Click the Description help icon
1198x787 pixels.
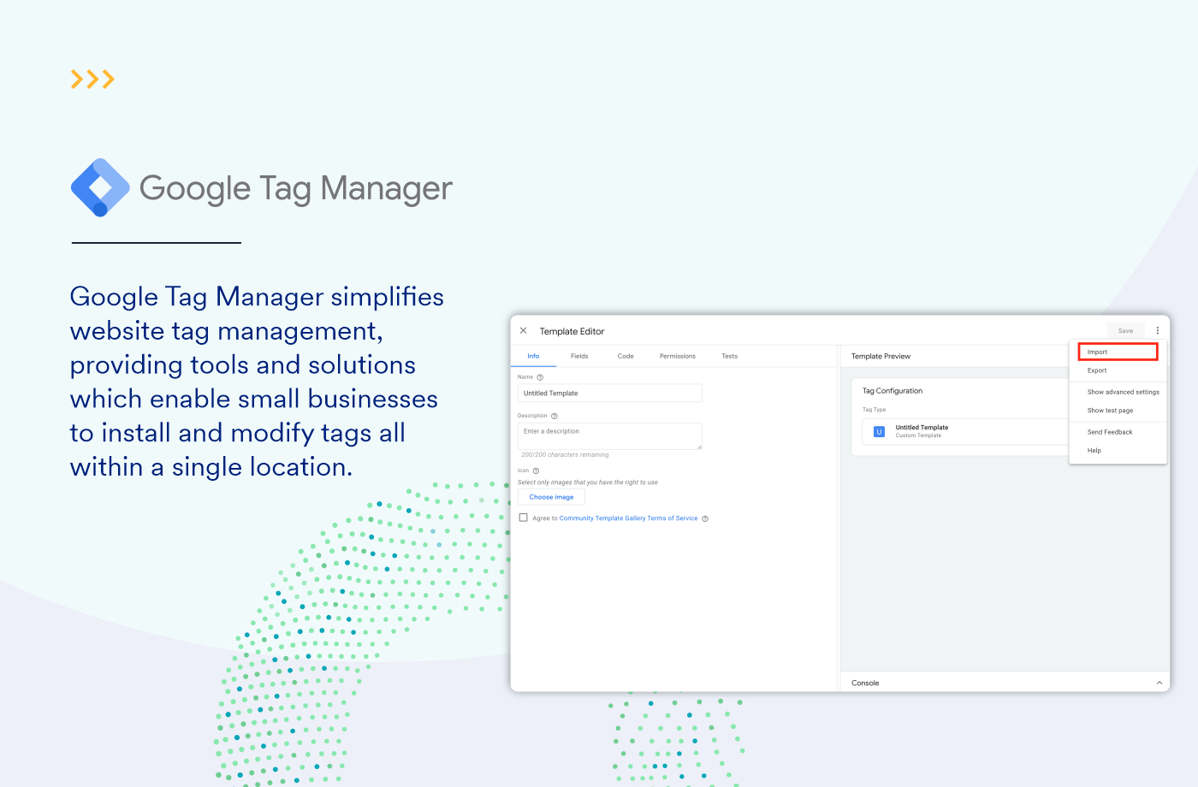(x=554, y=416)
